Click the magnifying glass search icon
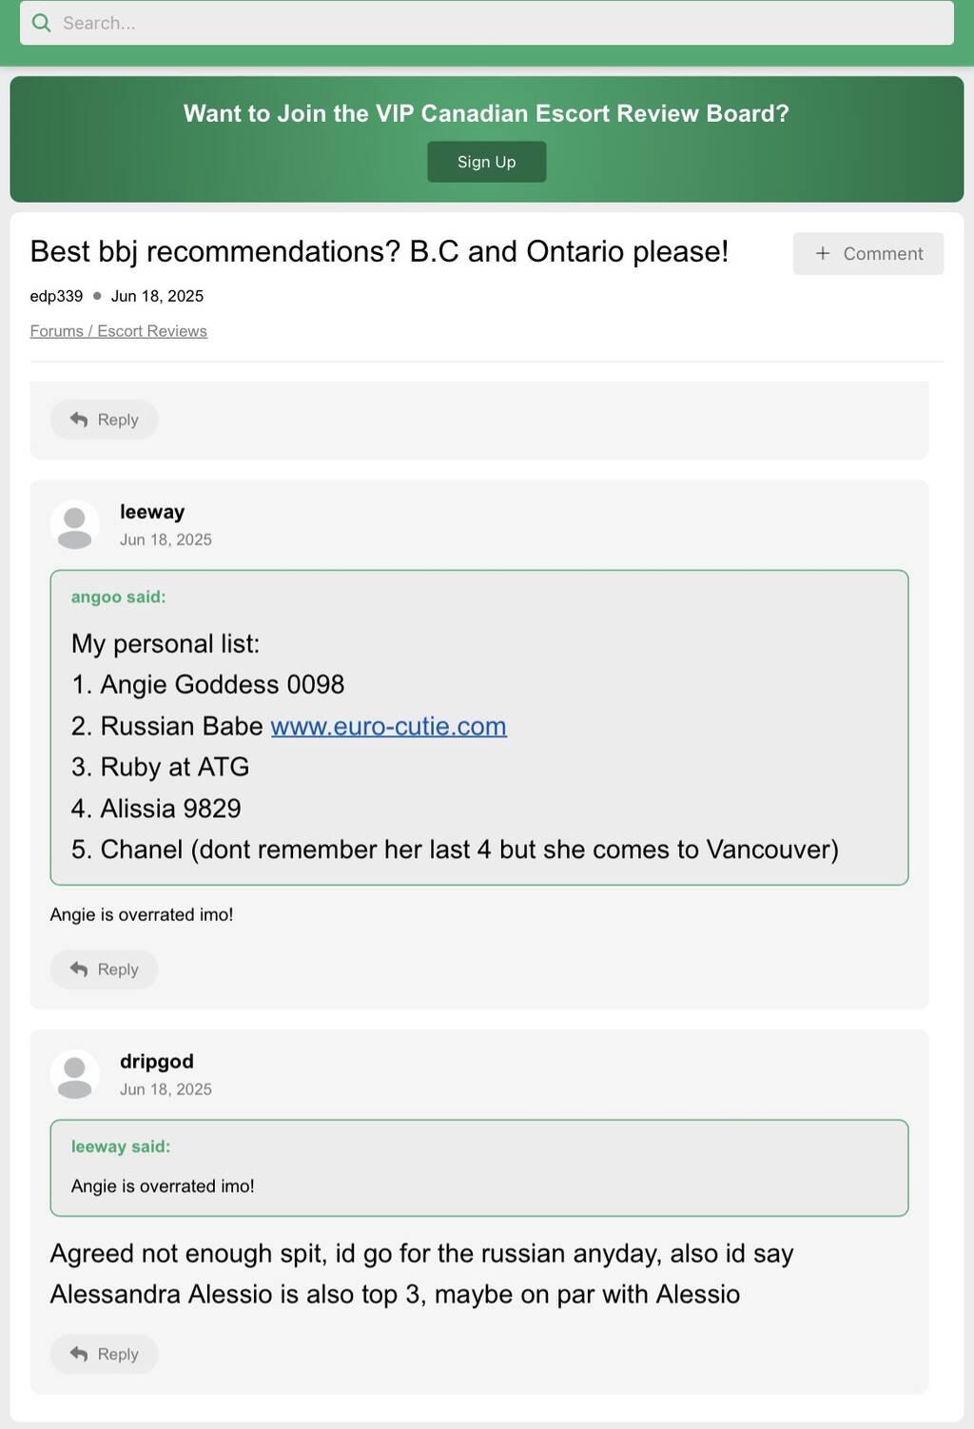Image resolution: width=974 pixels, height=1429 pixels. coord(41,23)
